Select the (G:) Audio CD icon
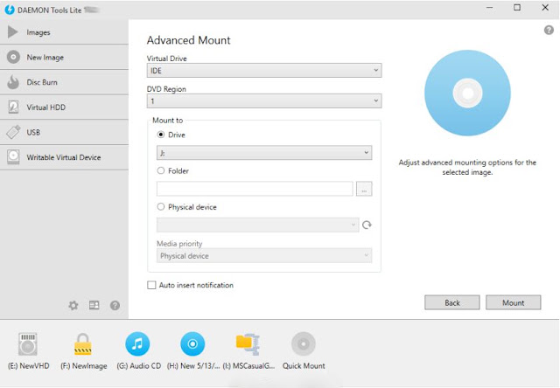Image resolution: width=560 pixels, height=388 pixels. [x=137, y=344]
